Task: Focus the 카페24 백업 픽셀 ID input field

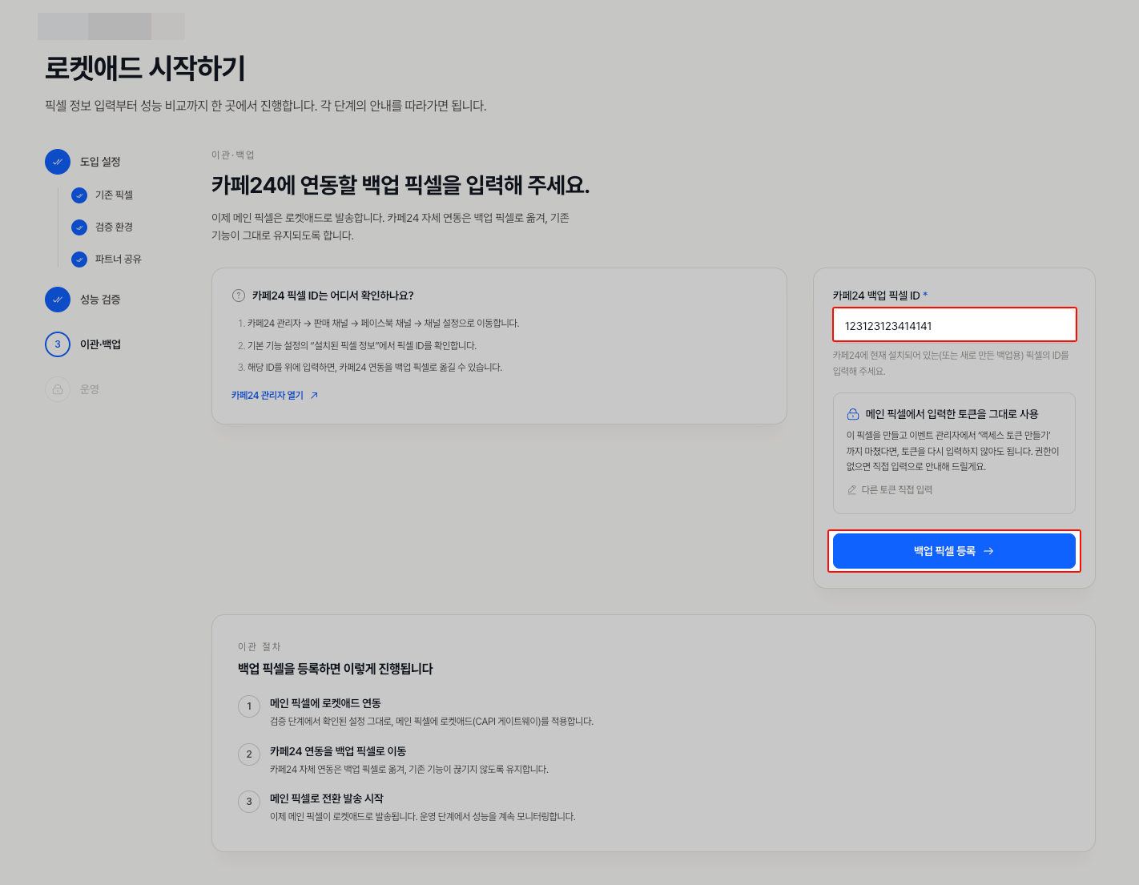Action: click(x=954, y=325)
